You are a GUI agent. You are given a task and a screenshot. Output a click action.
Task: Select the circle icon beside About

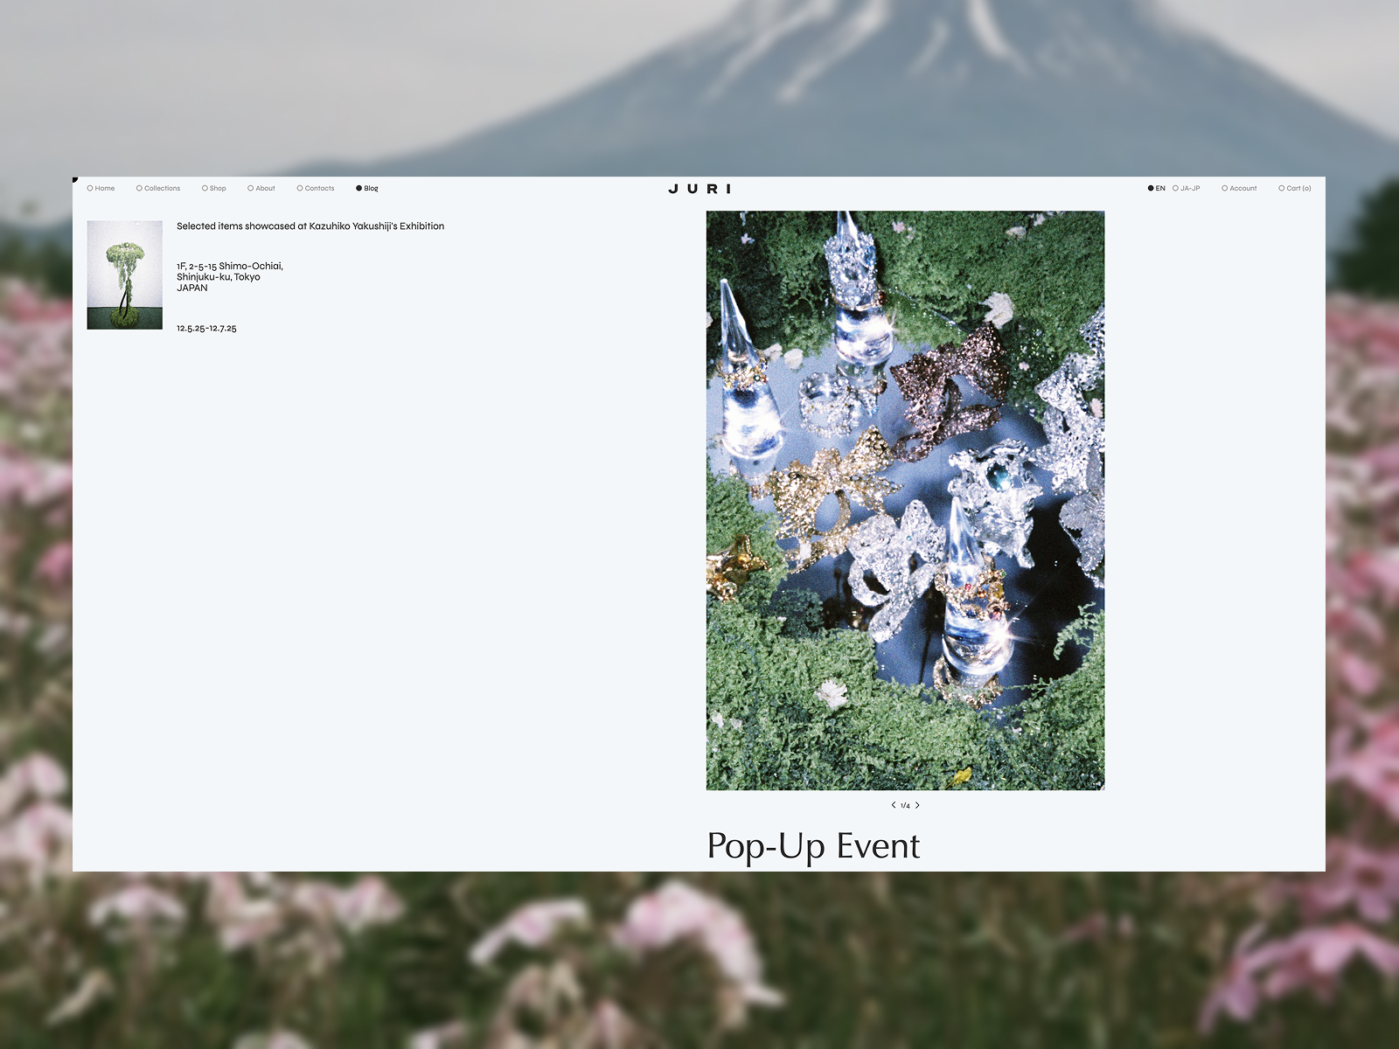pos(250,188)
